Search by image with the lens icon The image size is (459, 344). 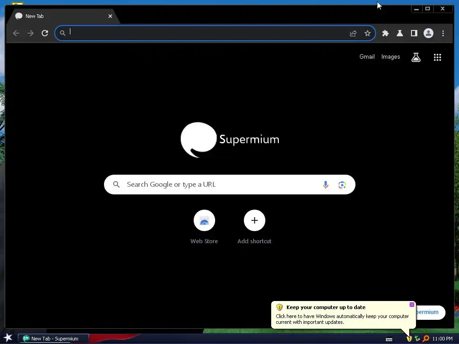tap(342, 185)
